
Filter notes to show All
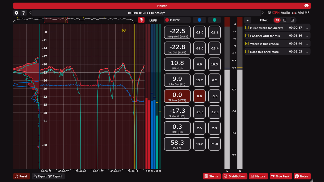click(x=277, y=20)
